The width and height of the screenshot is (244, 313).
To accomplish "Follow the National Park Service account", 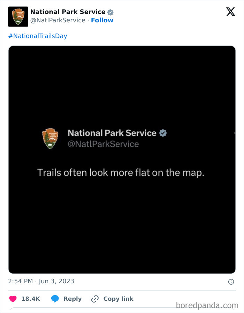I will click(x=102, y=20).
